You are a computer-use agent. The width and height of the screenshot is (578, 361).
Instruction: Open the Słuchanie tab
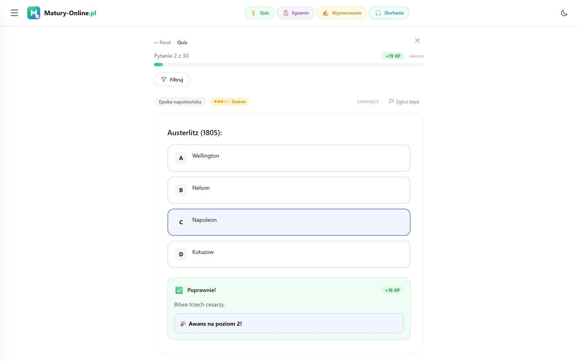pos(389,13)
